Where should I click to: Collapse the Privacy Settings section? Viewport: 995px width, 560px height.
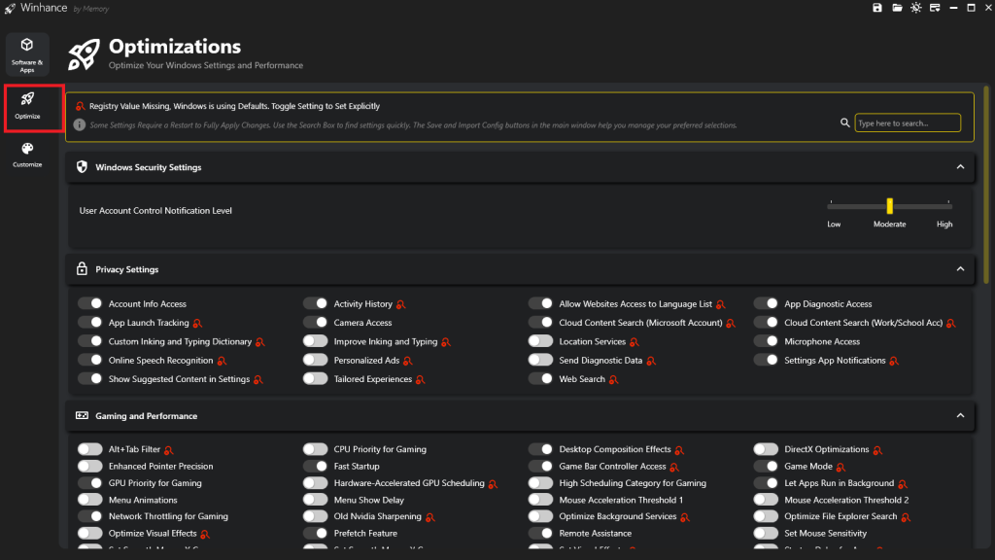click(x=960, y=269)
